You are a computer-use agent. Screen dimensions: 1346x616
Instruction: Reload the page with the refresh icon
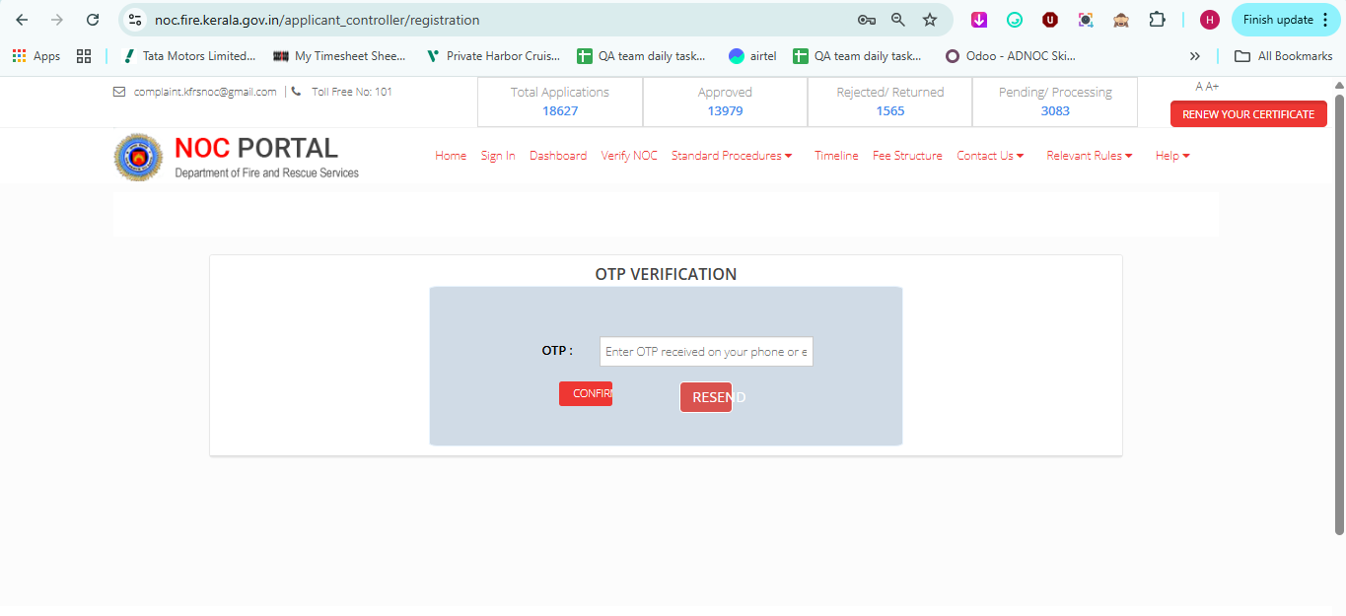click(x=93, y=20)
